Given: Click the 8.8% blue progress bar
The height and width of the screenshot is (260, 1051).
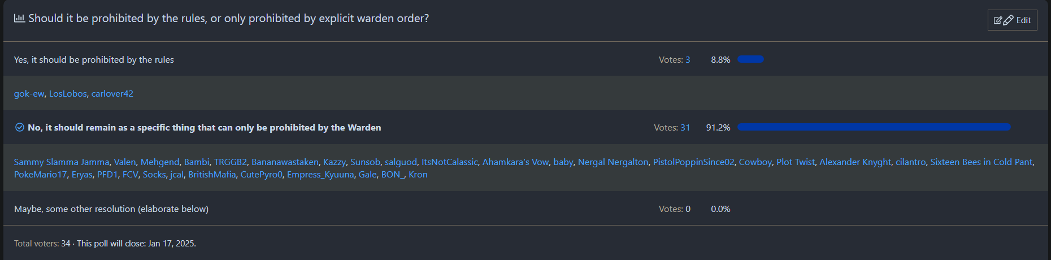Looking at the screenshot, I should (750, 59).
